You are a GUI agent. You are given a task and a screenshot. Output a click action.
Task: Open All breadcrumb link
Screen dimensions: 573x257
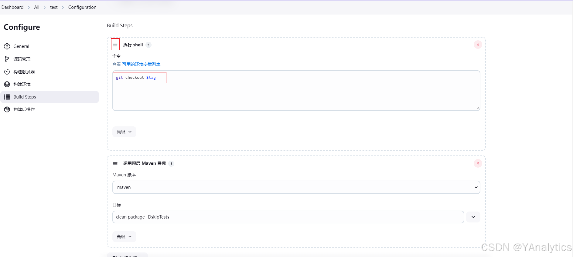37,7
